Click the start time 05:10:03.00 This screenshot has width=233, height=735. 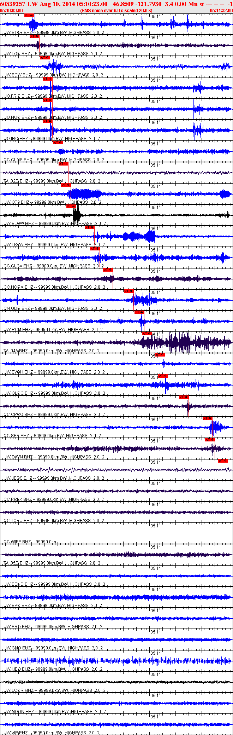point(12,11)
